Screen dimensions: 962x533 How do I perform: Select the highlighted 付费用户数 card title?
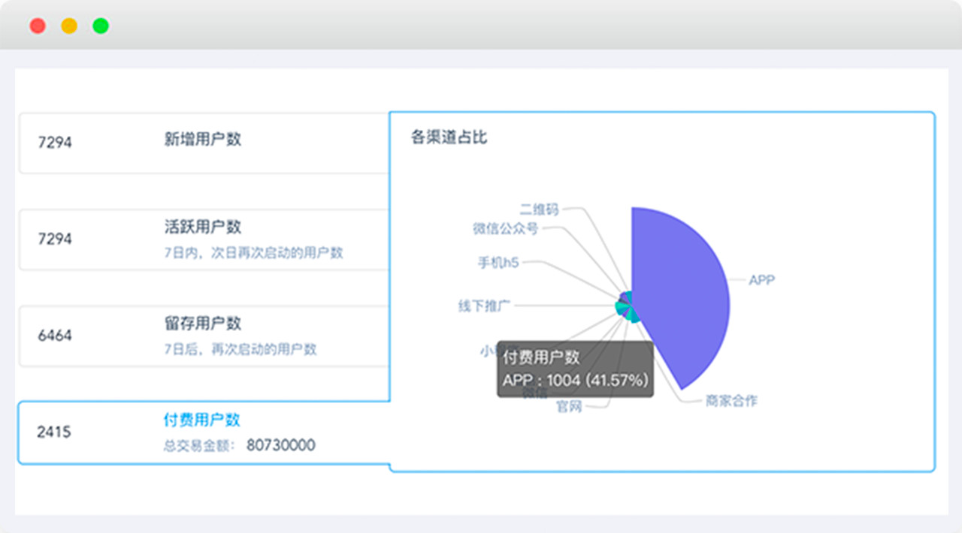[x=202, y=420]
